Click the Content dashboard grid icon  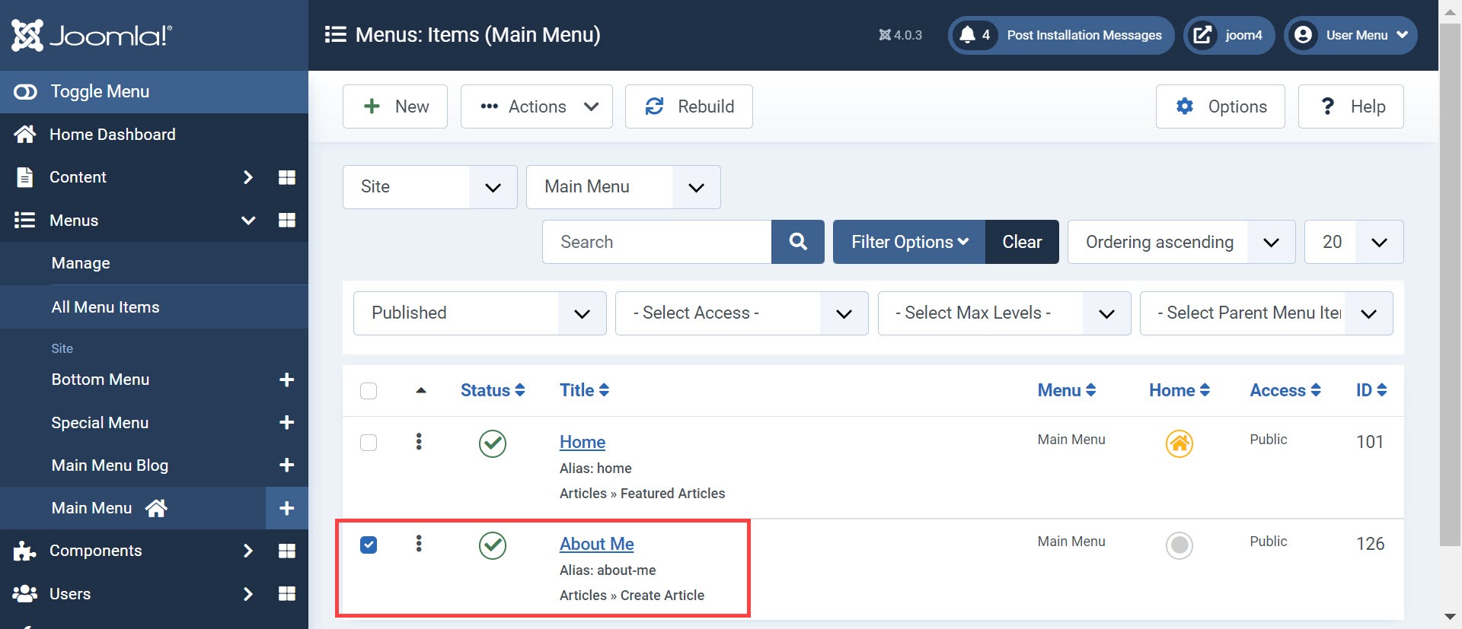pyautogui.click(x=286, y=177)
